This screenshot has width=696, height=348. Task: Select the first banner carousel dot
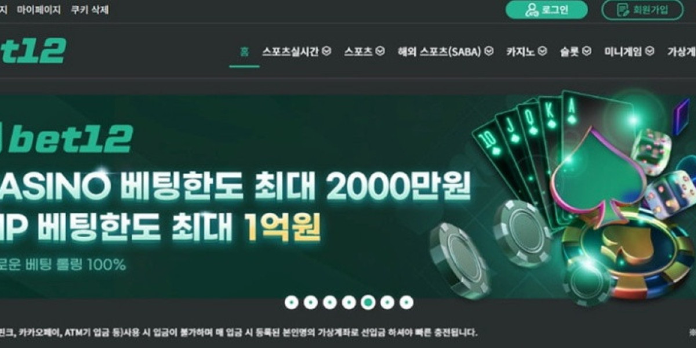pos(292,302)
